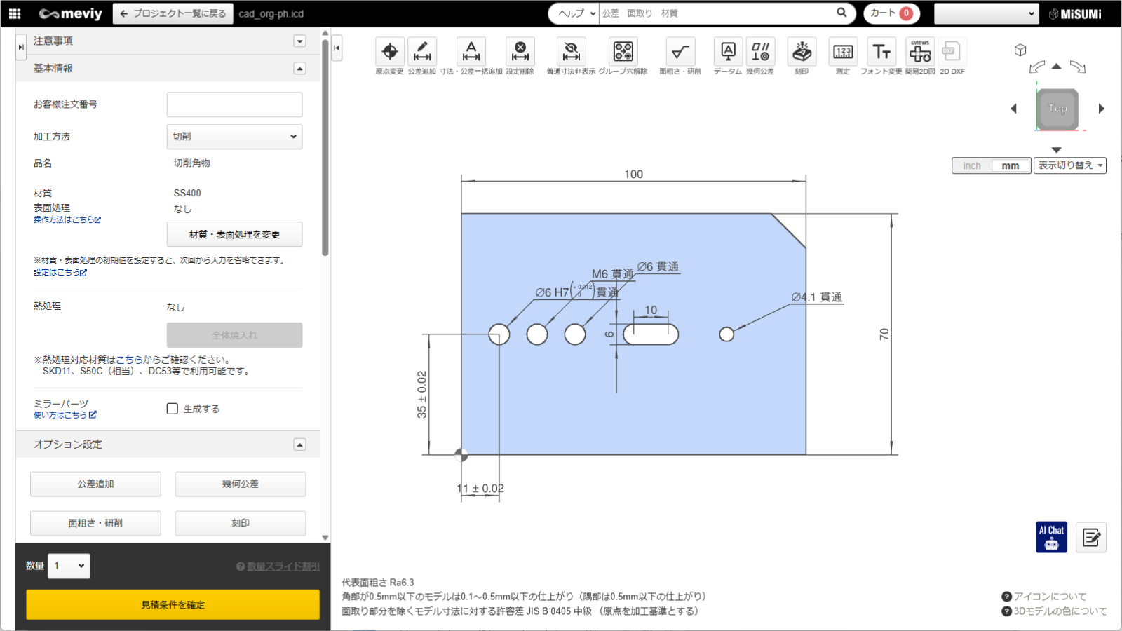Screen dimensions: 1122x631
Task: Enable the ミラーパーツ 生成する checkbox
Action: (x=173, y=409)
